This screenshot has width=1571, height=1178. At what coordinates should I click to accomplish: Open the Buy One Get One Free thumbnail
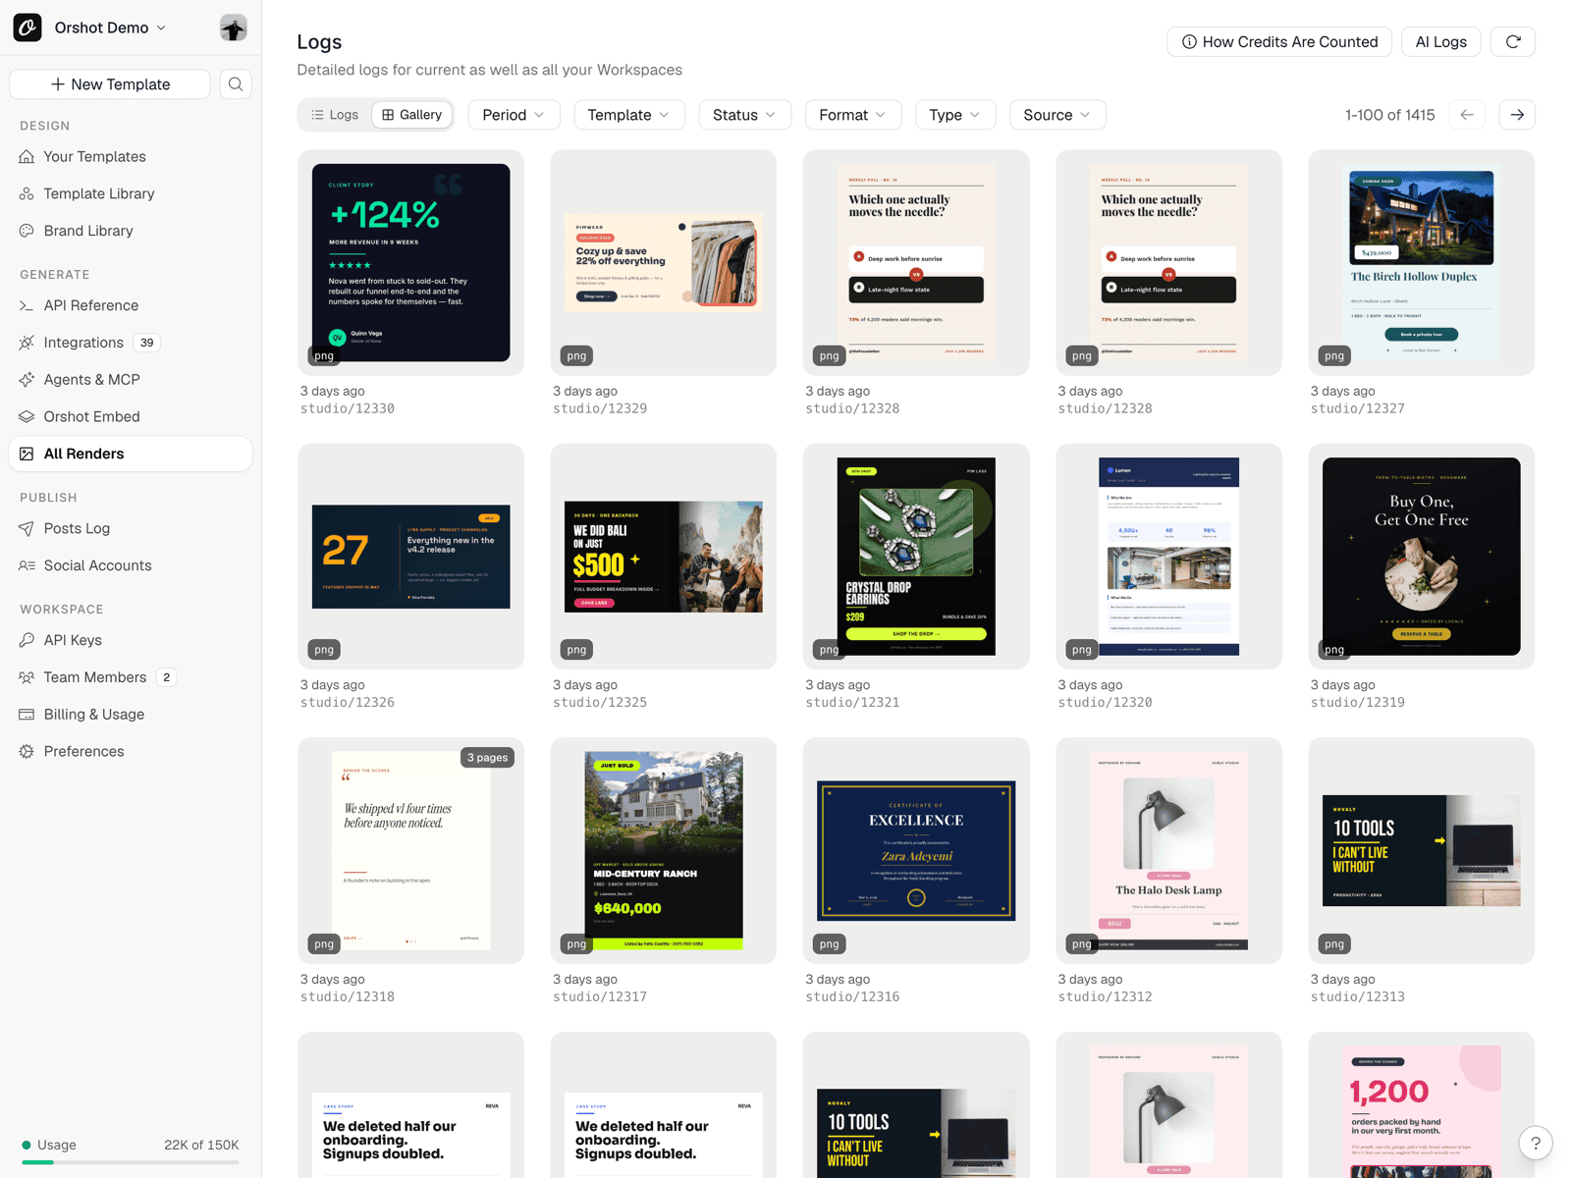pyautogui.click(x=1422, y=557)
